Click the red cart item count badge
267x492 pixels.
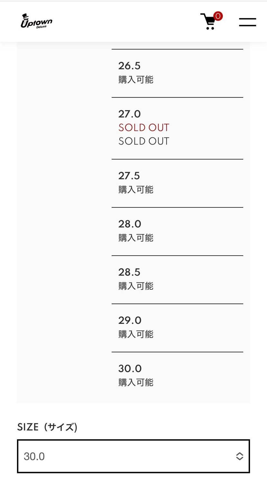pyautogui.click(x=218, y=16)
